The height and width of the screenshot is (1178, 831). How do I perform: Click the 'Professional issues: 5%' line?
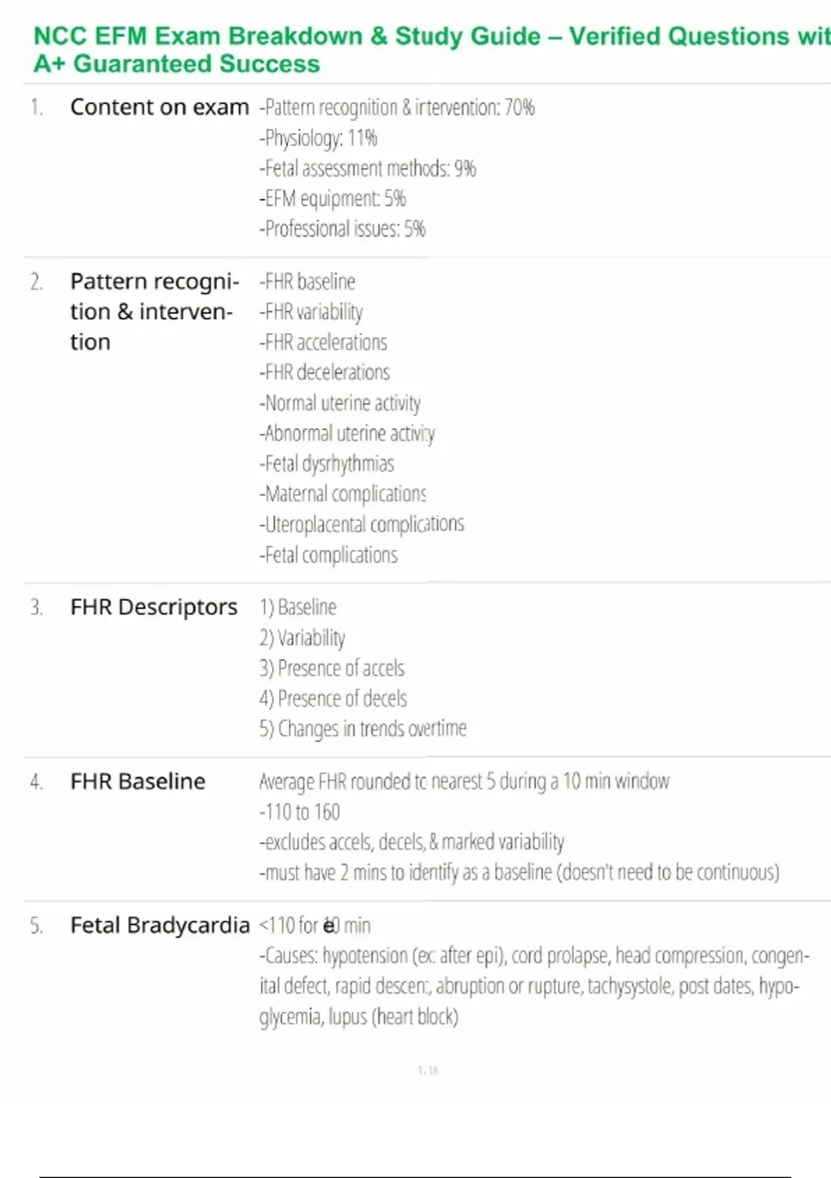click(x=343, y=229)
